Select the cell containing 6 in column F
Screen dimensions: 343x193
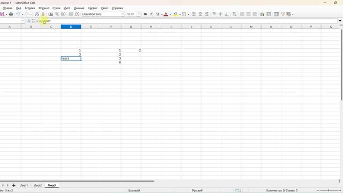[111, 62]
